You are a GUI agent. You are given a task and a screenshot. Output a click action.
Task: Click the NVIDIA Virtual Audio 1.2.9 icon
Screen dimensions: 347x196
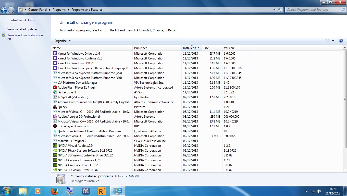[55, 146]
